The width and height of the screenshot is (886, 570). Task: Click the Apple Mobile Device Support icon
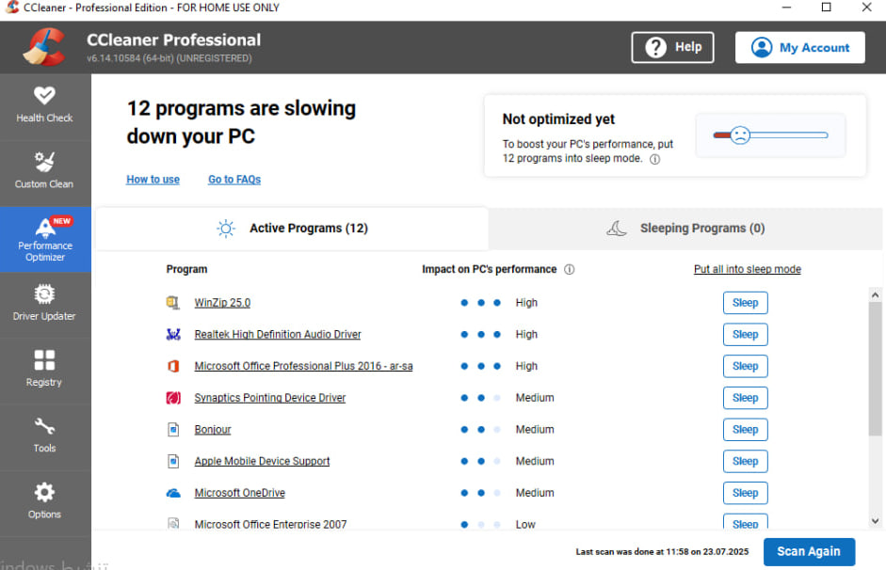click(173, 461)
